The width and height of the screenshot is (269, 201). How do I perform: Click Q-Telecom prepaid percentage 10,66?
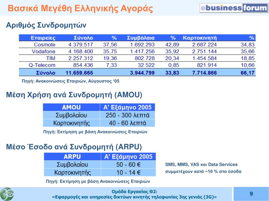click(x=247, y=65)
